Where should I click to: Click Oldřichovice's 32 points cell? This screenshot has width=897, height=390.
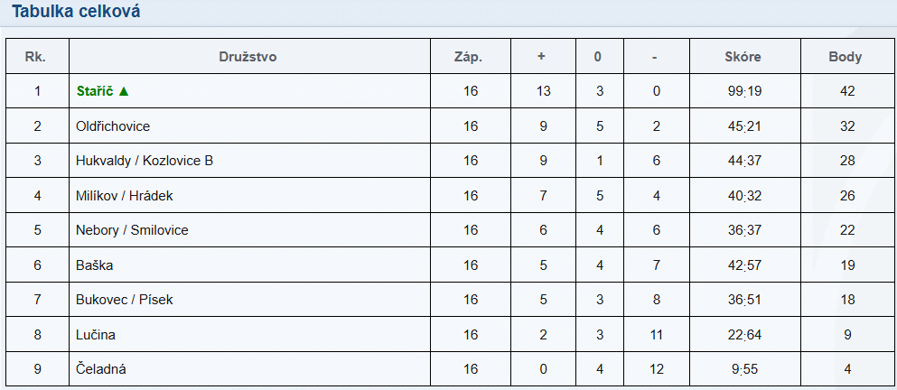pos(846,126)
